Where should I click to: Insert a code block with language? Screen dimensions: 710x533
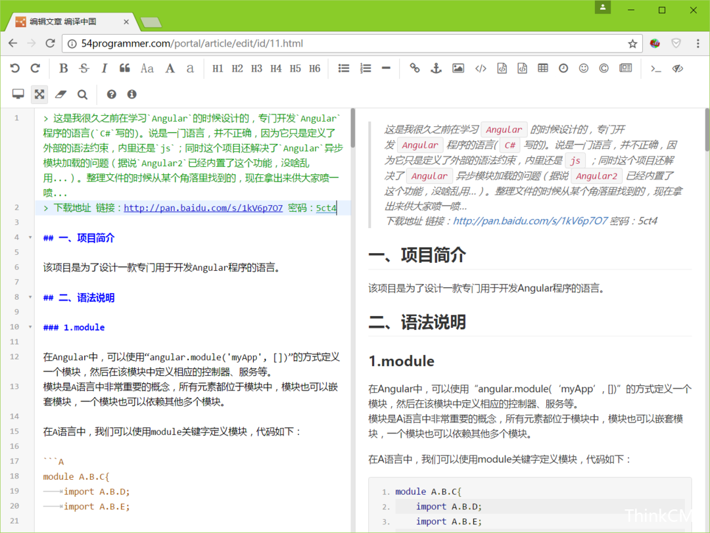click(x=522, y=68)
